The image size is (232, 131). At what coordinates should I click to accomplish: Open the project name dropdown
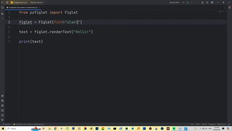click(19, 3)
